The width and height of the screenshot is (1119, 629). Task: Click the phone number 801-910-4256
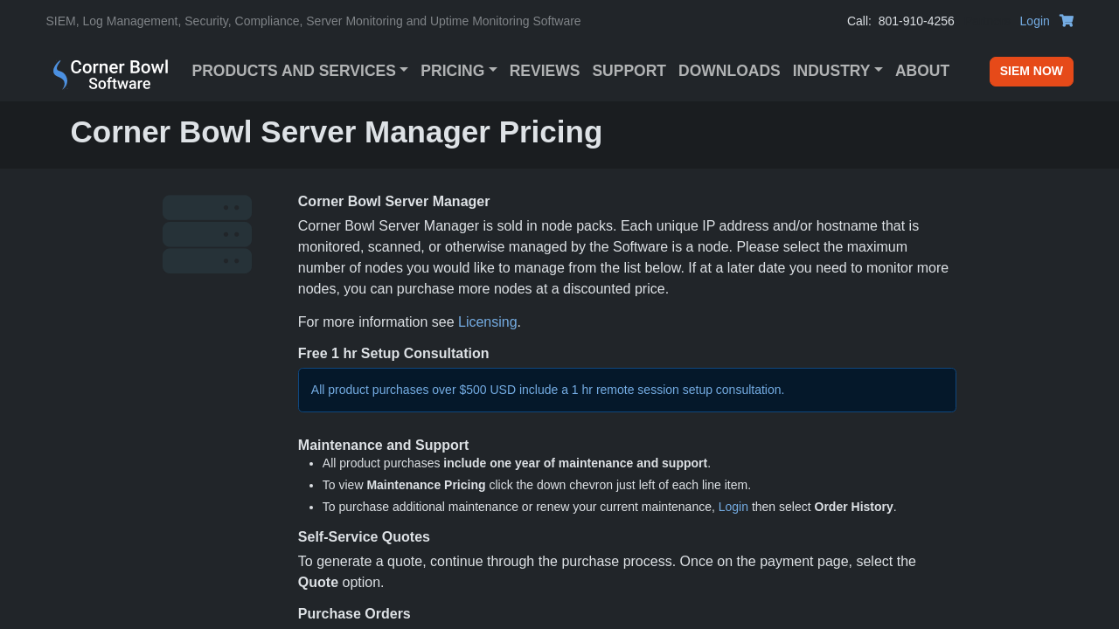pyautogui.click(x=915, y=21)
